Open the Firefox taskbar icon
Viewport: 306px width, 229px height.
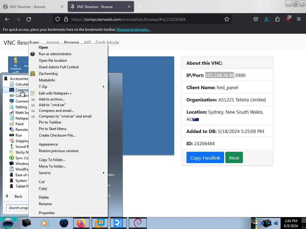click(81, 223)
